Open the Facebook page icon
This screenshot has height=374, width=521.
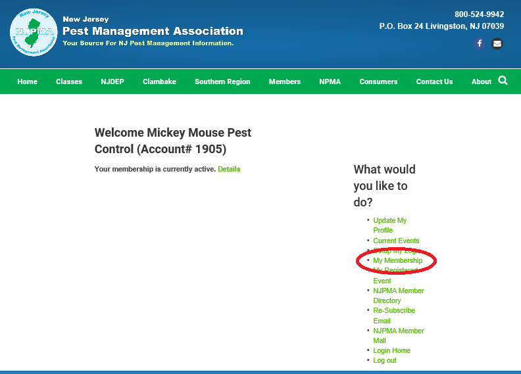(479, 43)
